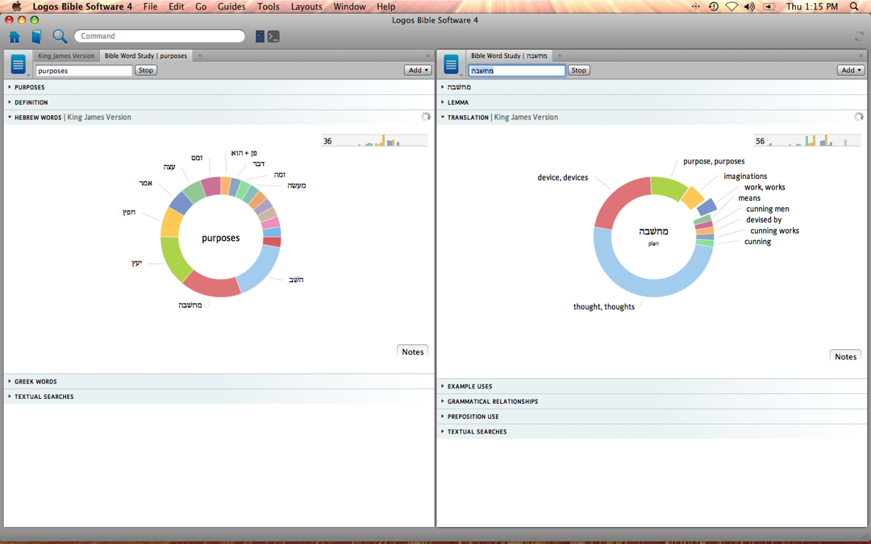This screenshot has width=871, height=544.
Task: Click the אמר label in left chart
Action: click(145, 183)
